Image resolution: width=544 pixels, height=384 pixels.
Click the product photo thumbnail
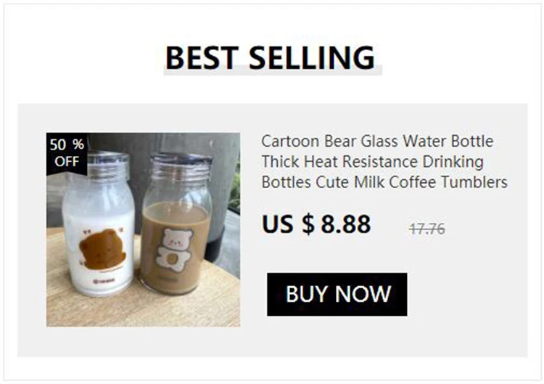coord(143,229)
